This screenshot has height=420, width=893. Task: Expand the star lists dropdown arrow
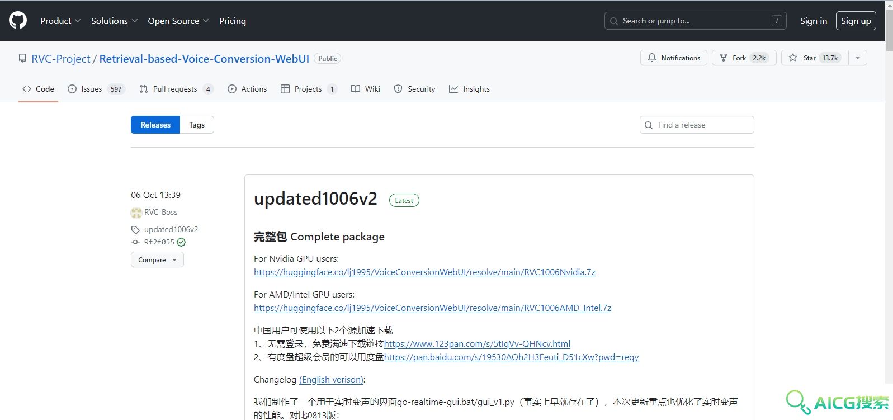[858, 58]
